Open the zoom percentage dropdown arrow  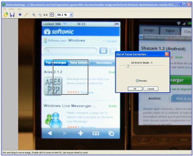coord(71,15)
